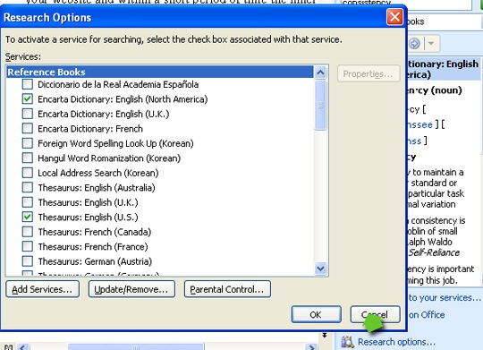
Task: Open the Update/Remove dialog
Action: pos(131,289)
